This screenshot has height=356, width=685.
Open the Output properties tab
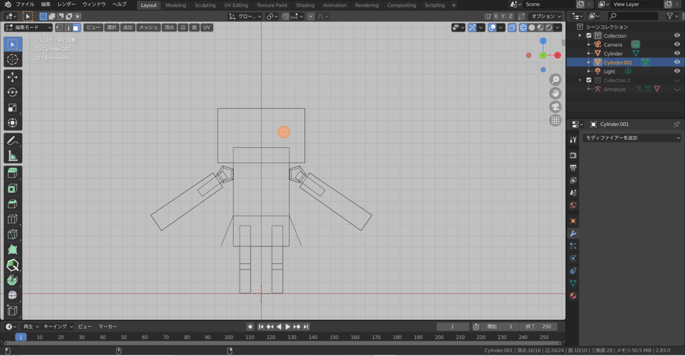573,167
